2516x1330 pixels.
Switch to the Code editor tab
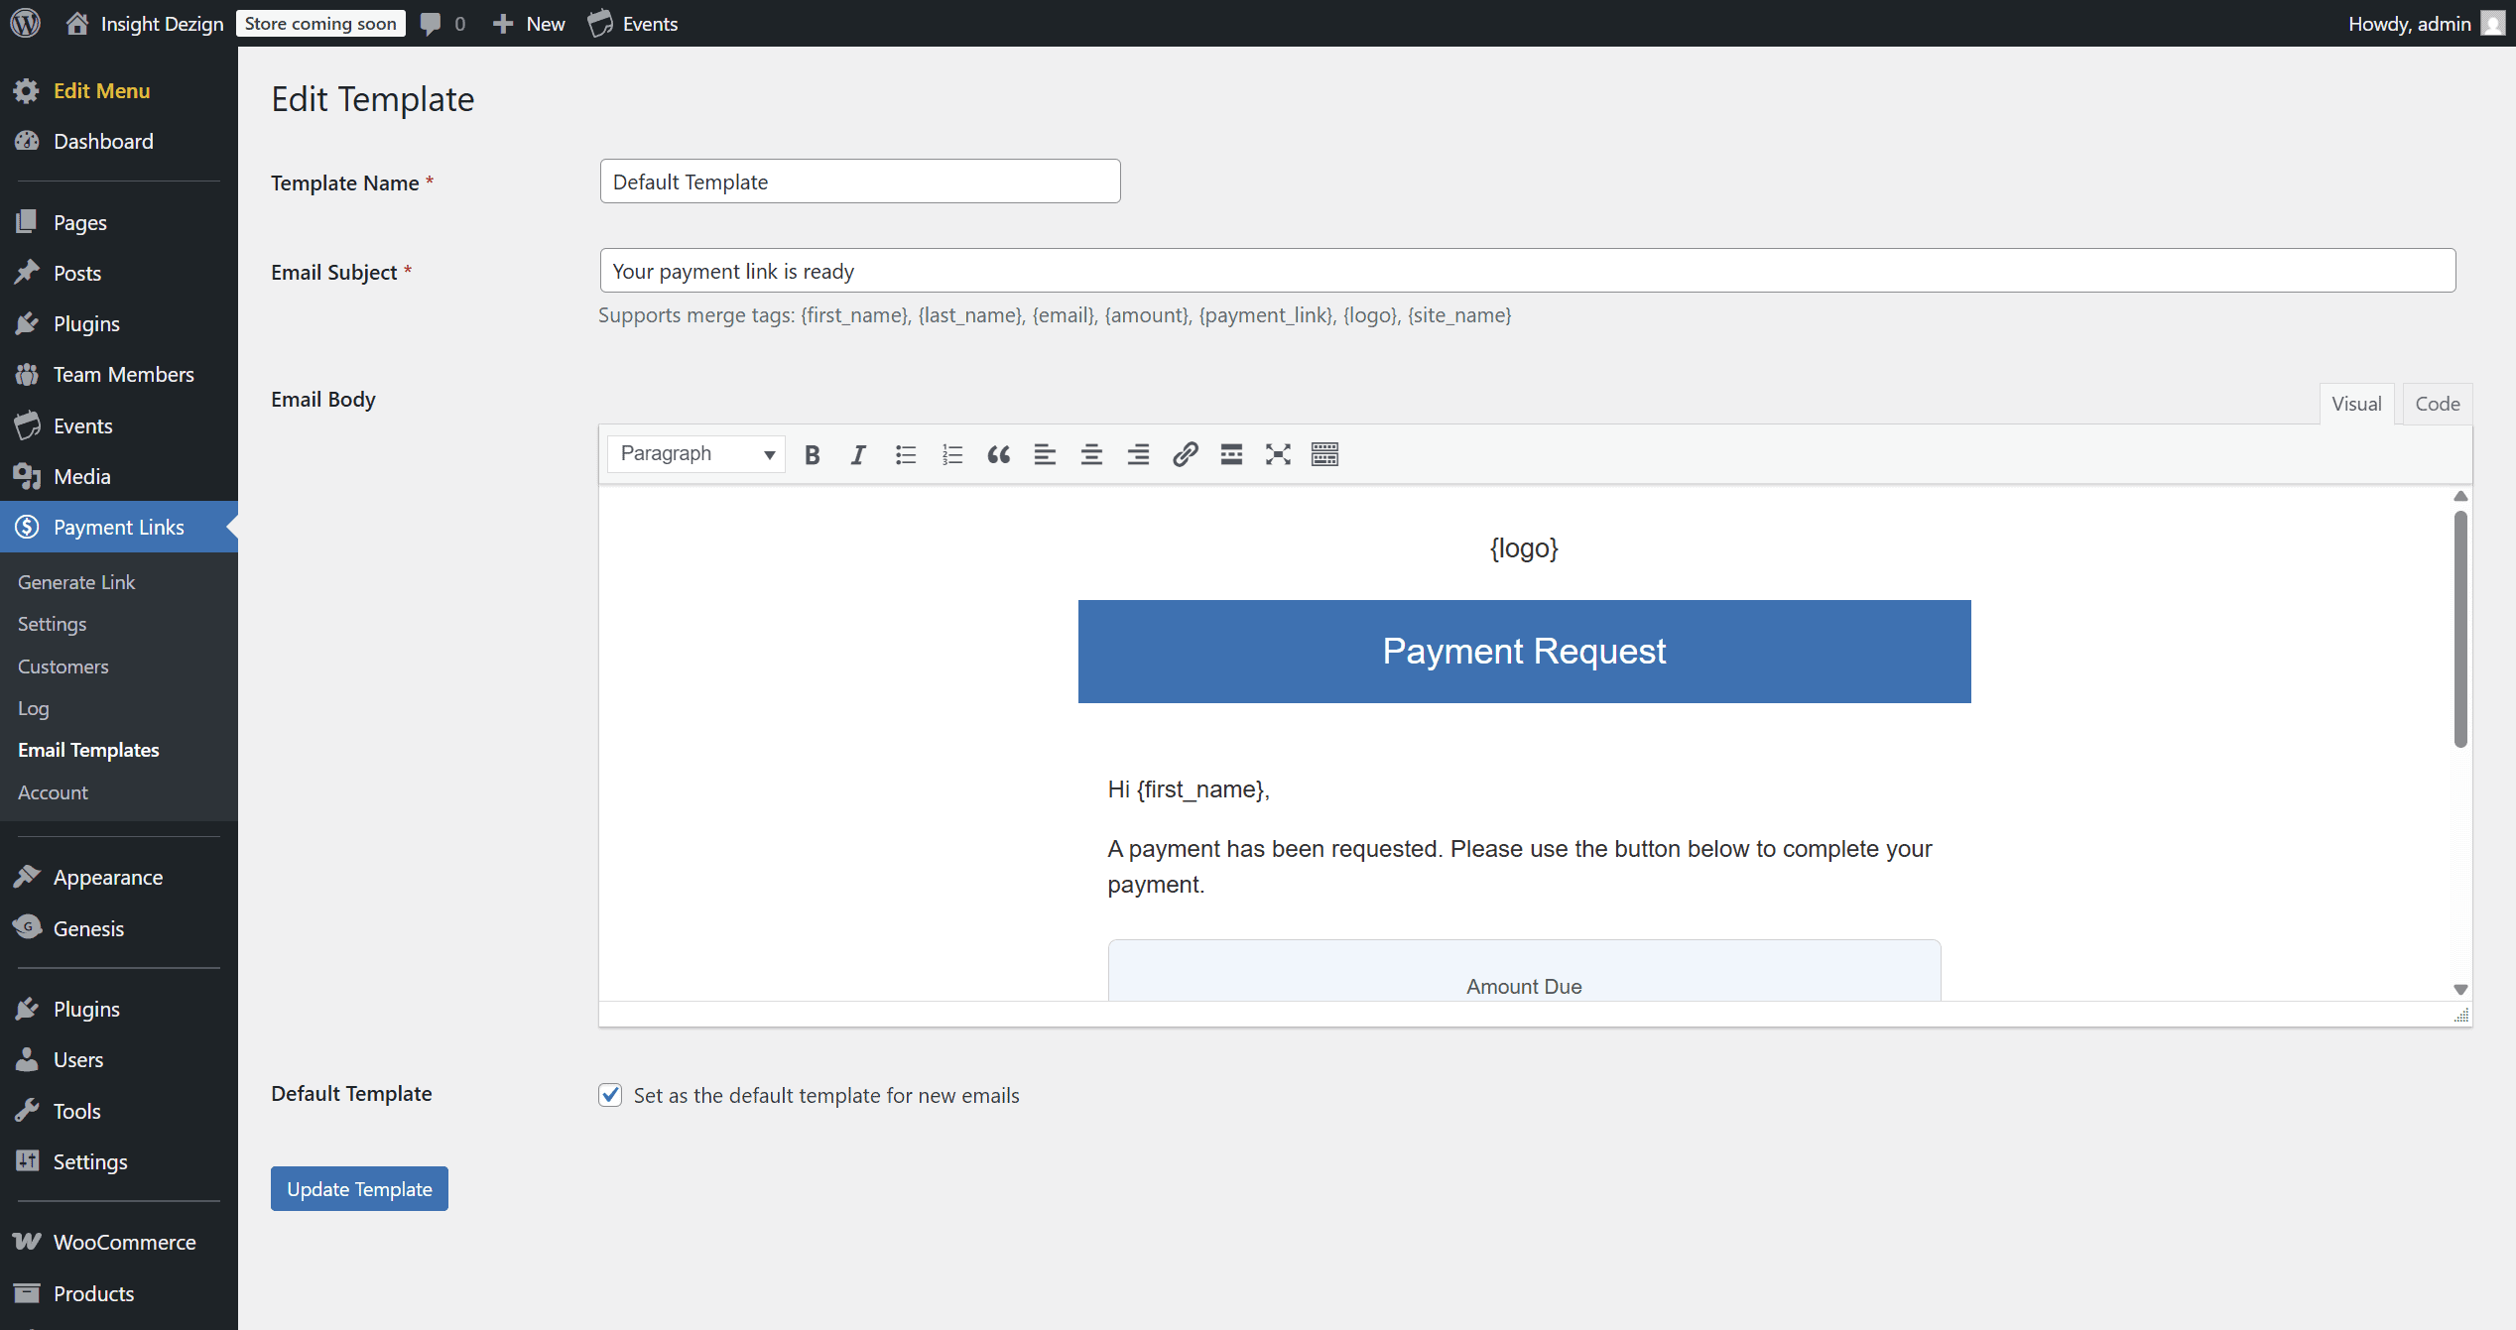[2437, 404]
